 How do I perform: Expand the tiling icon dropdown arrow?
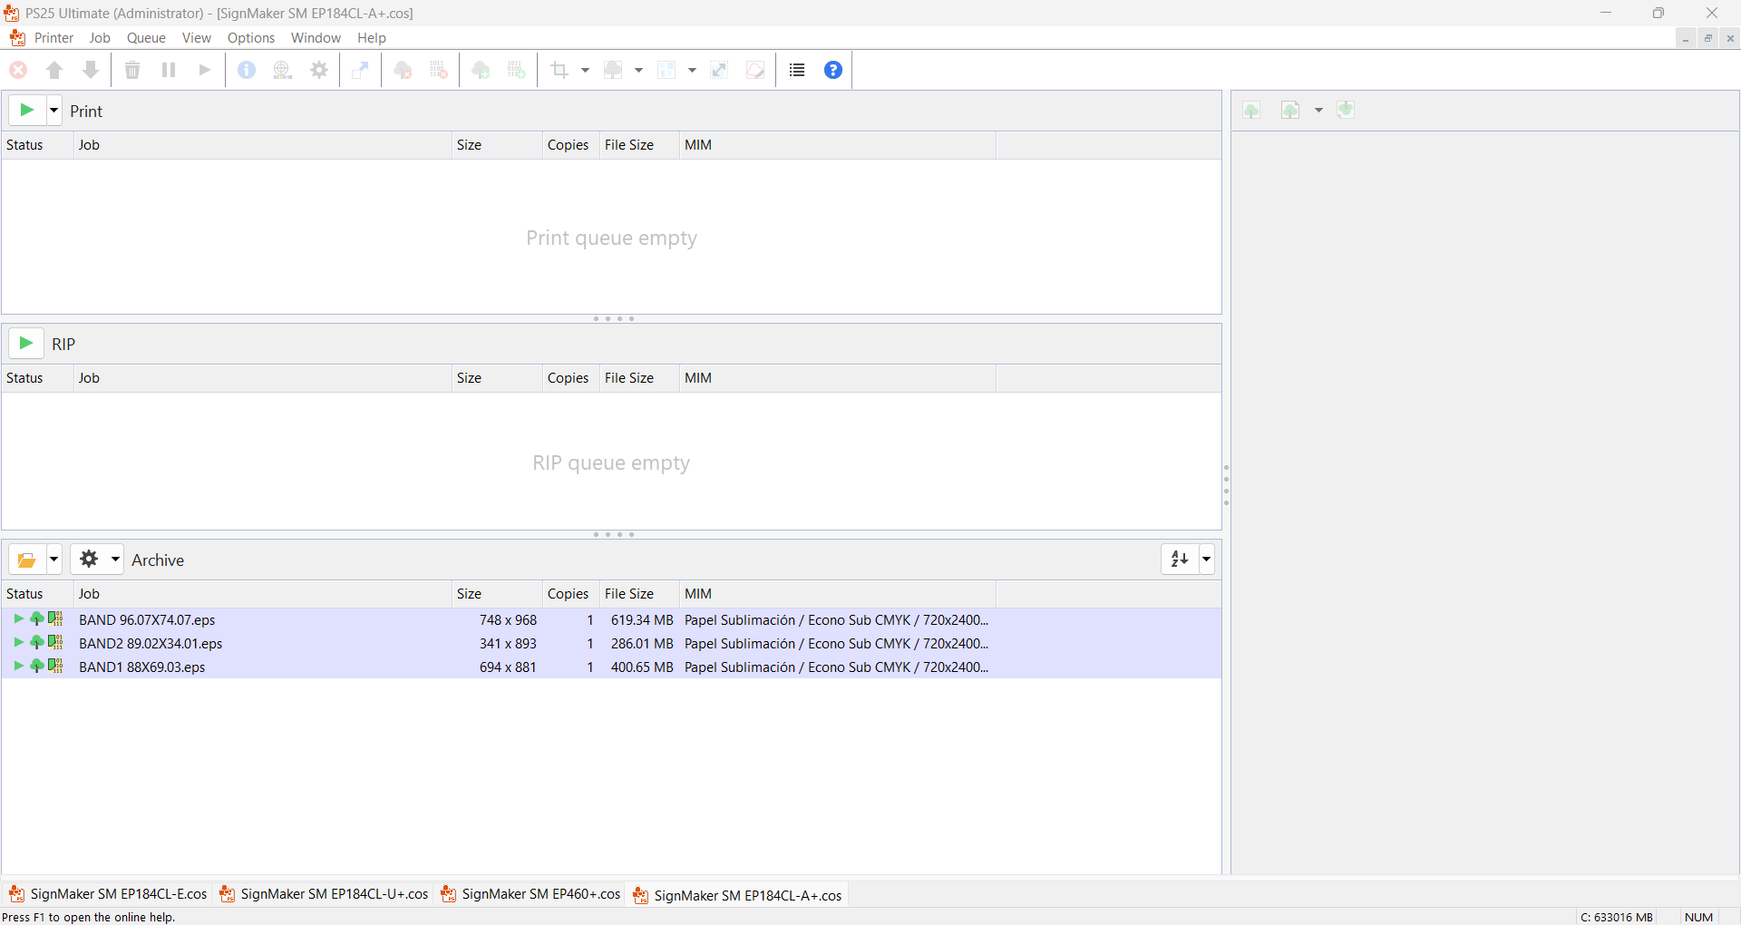692,70
